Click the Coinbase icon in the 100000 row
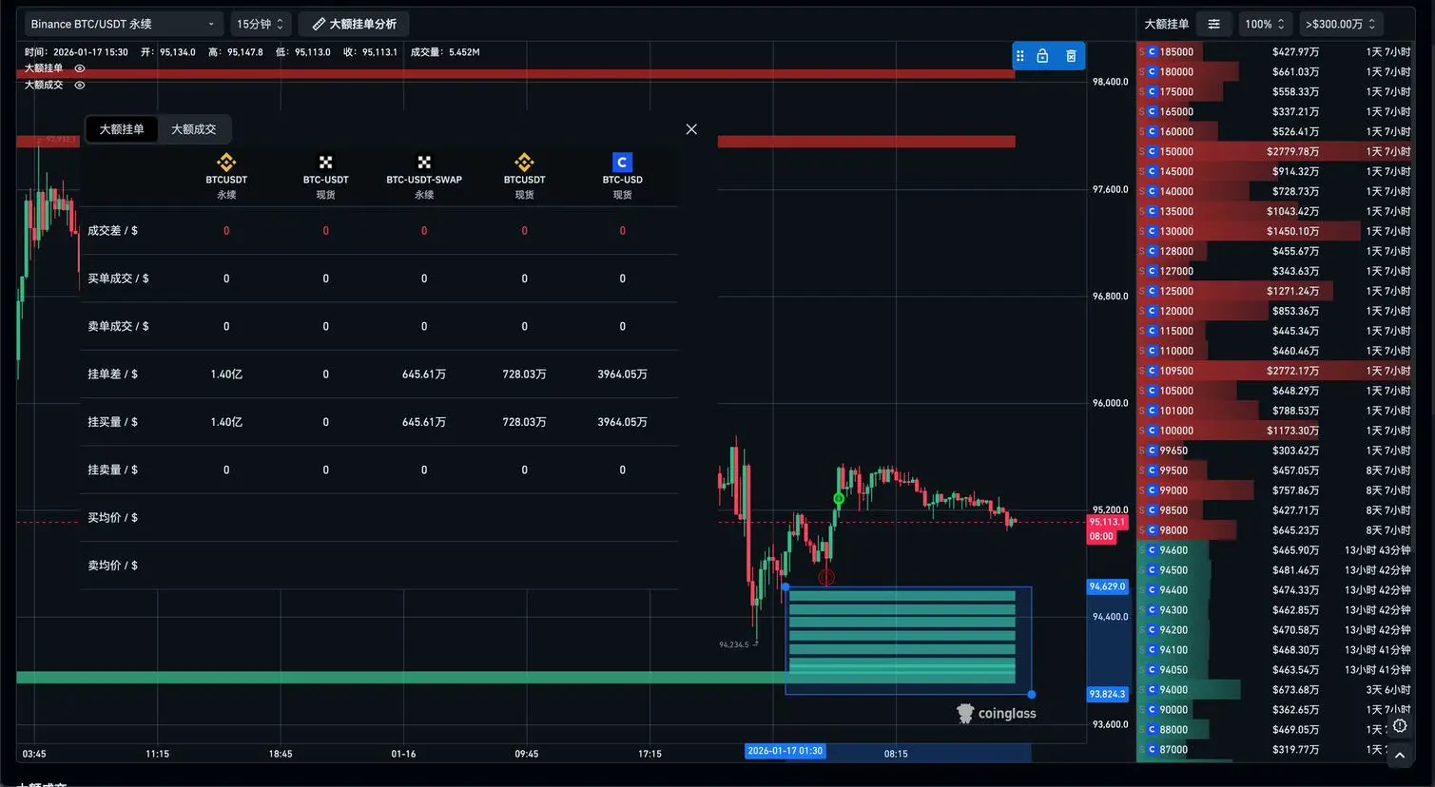The image size is (1435, 787). pos(1152,432)
